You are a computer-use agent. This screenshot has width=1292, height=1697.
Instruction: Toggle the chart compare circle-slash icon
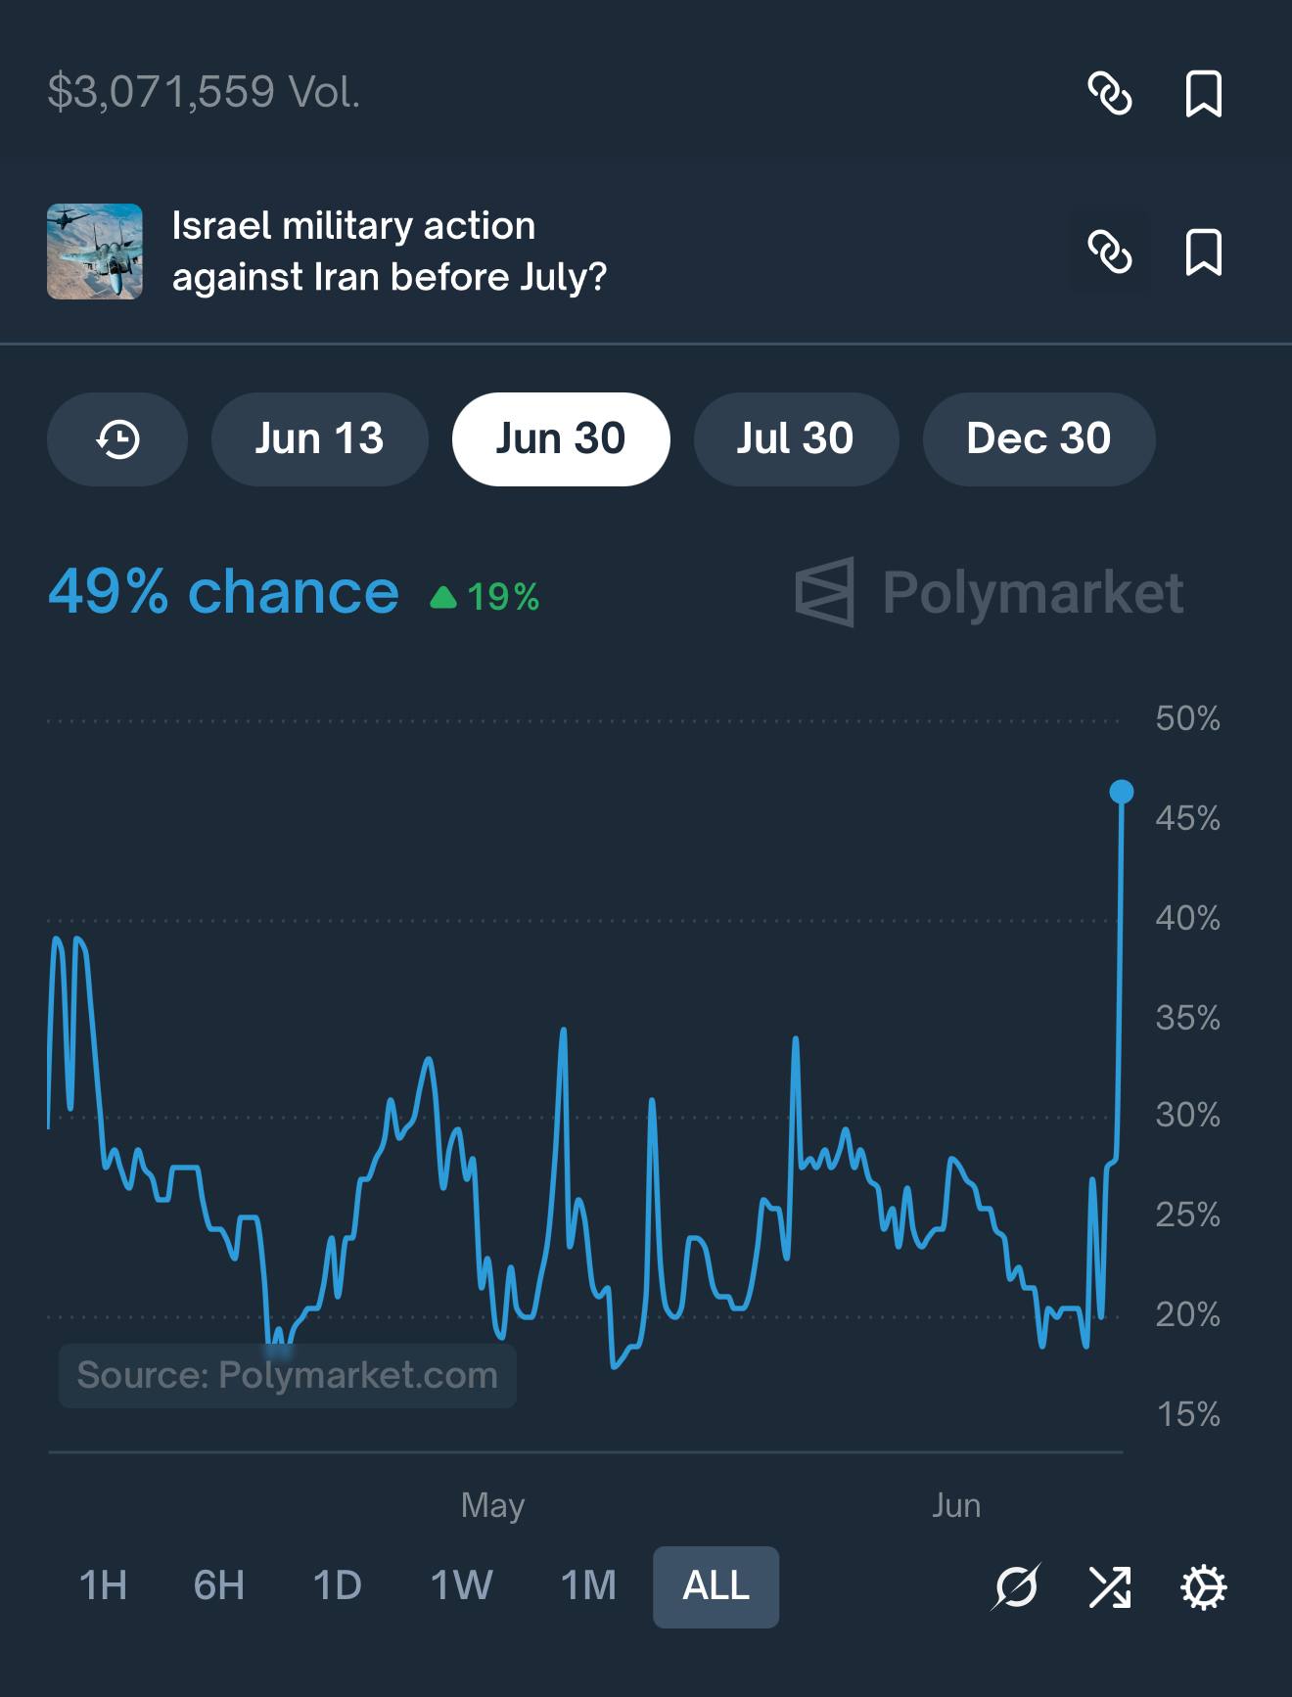coord(1016,1586)
